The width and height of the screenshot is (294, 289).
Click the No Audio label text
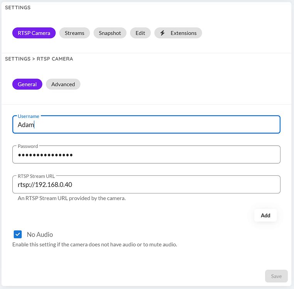point(40,234)
